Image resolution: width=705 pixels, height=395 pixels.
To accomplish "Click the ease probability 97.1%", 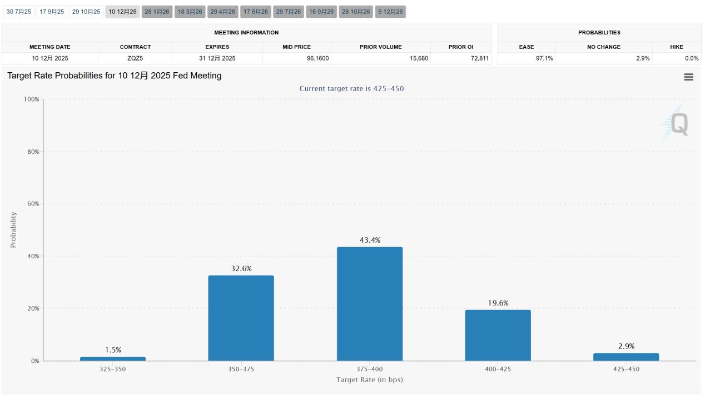I will coord(527,58).
